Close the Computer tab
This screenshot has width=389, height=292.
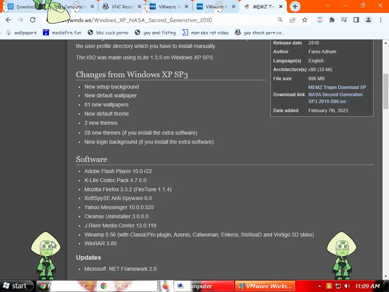coord(92,7)
